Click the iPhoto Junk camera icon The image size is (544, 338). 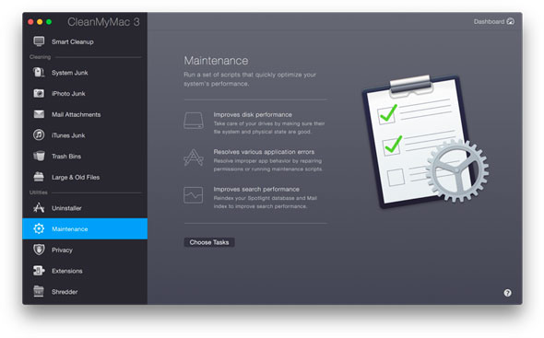(39, 93)
